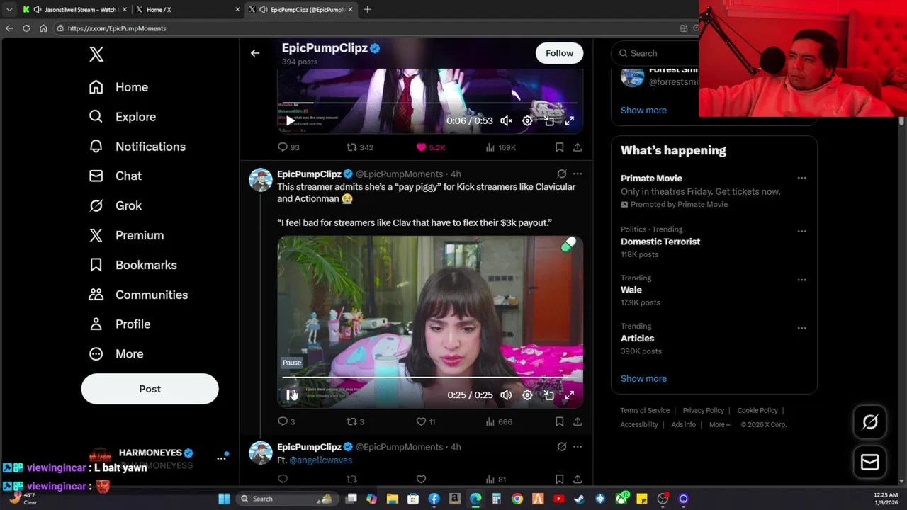Bookmark the post with 5.2K likes
Screen dimensions: 907x510
(559, 147)
